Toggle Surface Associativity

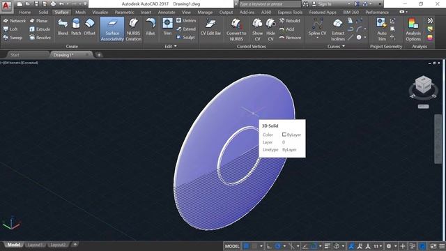112,29
